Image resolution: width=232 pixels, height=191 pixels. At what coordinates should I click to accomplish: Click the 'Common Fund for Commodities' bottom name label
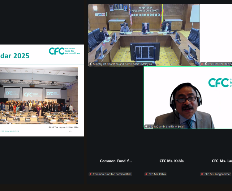(x=112, y=174)
